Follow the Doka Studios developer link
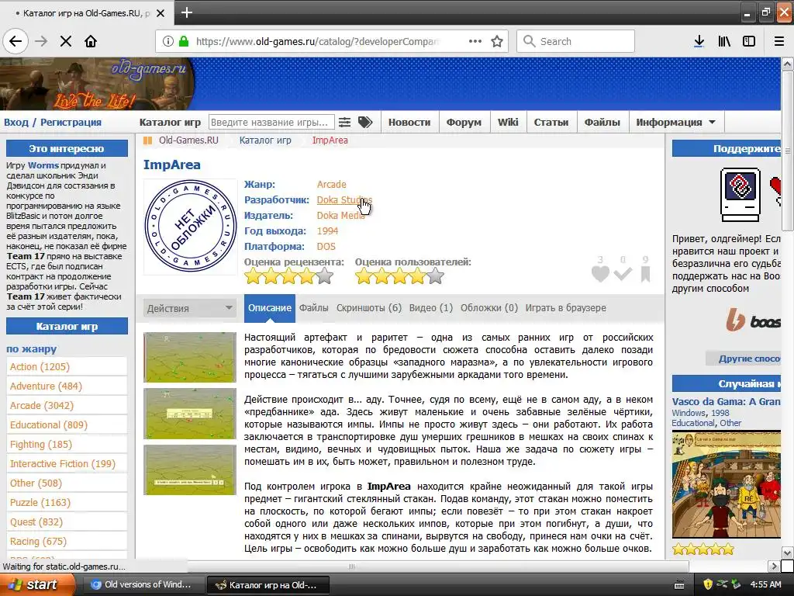794x596 pixels. (344, 200)
